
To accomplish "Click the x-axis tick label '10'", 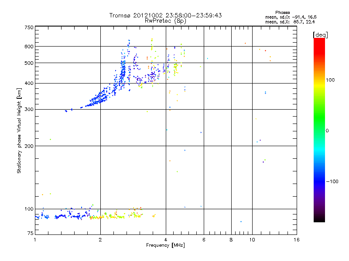I will 252,240.
